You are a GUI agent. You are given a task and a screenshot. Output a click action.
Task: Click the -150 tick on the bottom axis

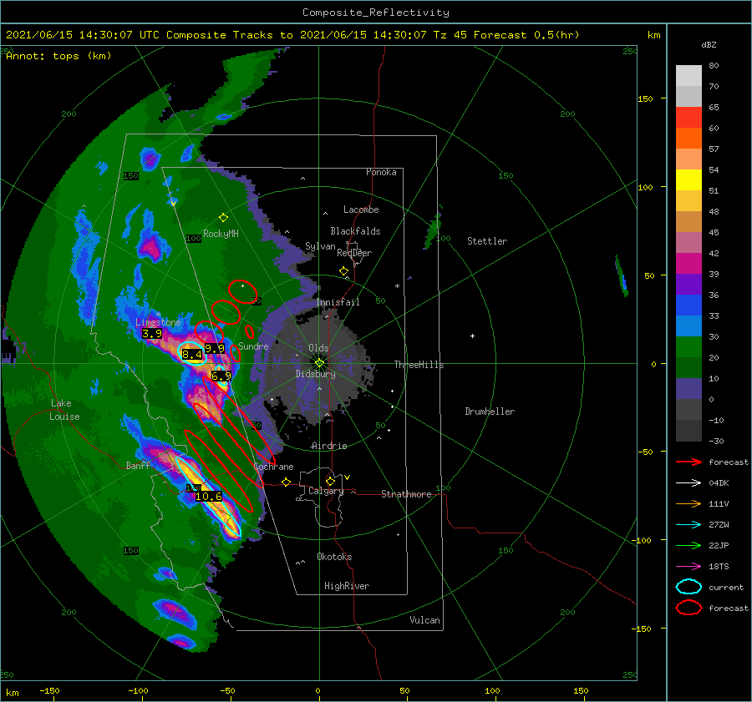coord(49,690)
